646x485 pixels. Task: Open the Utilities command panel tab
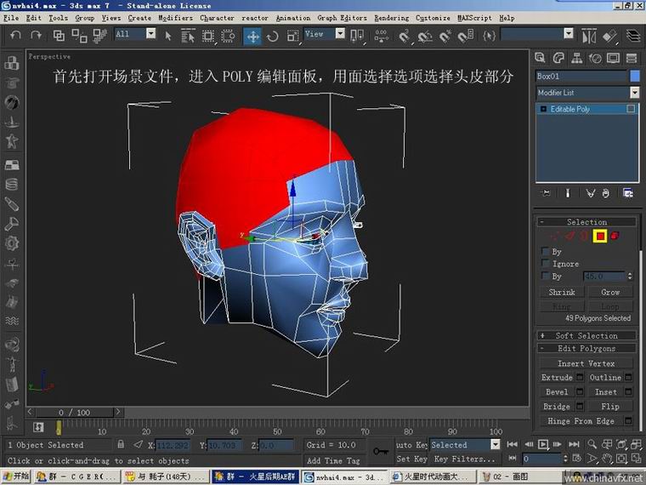coord(632,58)
